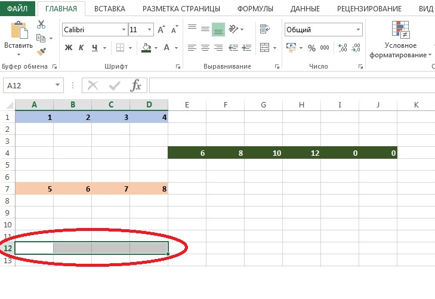The image size is (435, 299).
Task: Click the Percent style icon
Action: tap(311, 48)
